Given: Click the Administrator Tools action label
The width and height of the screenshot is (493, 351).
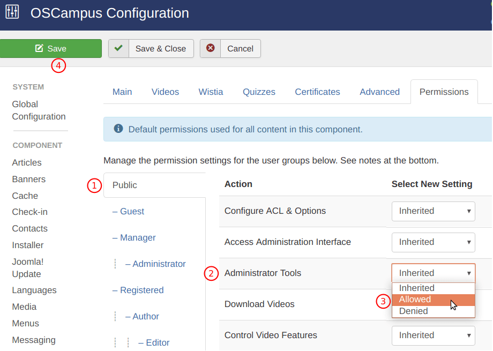Looking at the screenshot, I should (263, 273).
